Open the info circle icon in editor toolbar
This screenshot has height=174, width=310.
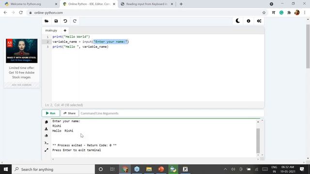(x=248, y=21)
